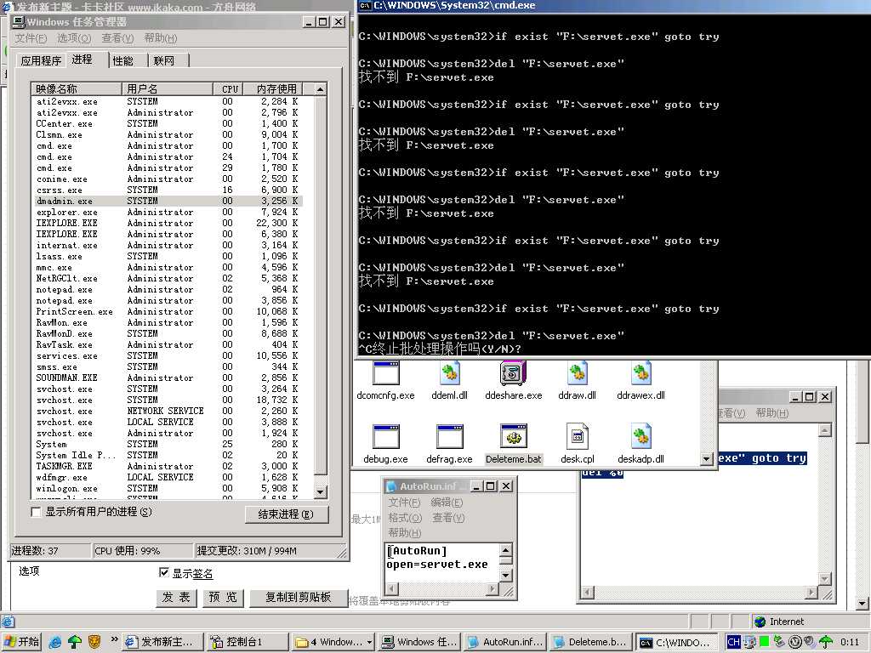The image size is (871, 653).
Task: Switch to 进程 tab
Action: [x=83, y=59]
